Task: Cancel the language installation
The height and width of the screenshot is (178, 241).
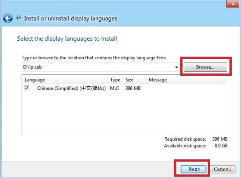Action: pos(222,169)
